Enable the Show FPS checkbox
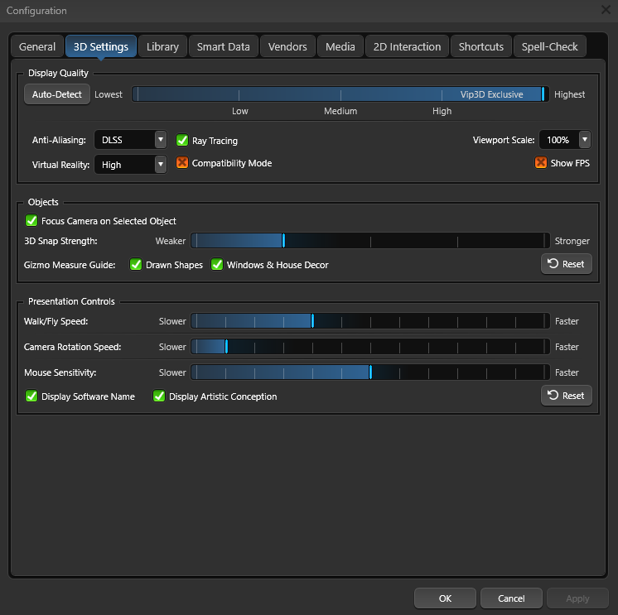Viewport: 618px width, 615px height. coord(541,163)
